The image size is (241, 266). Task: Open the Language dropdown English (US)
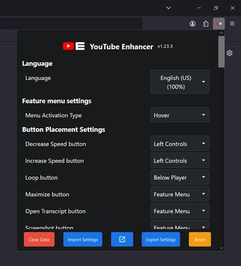(180, 82)
